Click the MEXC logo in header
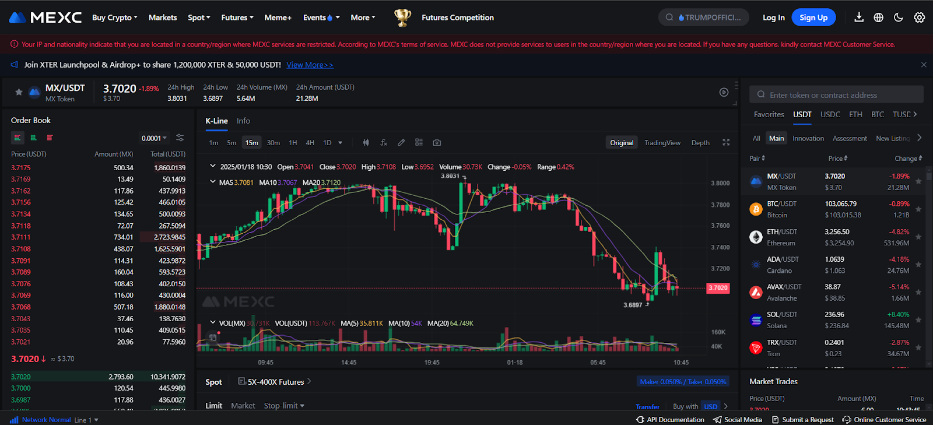 [45, 17]
